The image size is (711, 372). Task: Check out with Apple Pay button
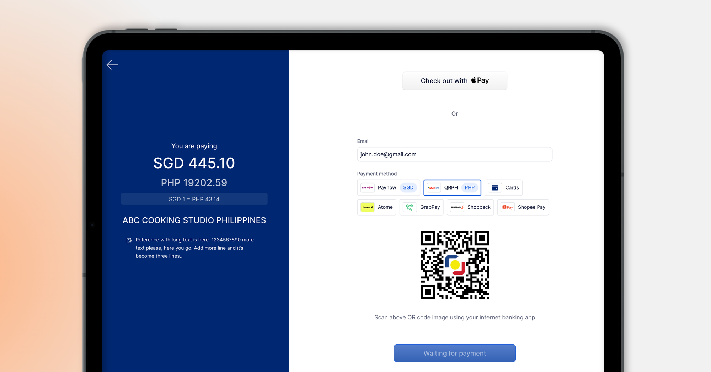455,81
